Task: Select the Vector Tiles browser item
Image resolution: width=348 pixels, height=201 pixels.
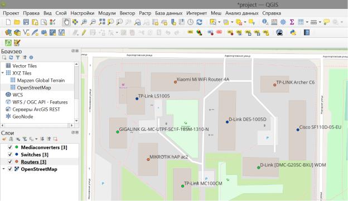Action: click(25, 66)
